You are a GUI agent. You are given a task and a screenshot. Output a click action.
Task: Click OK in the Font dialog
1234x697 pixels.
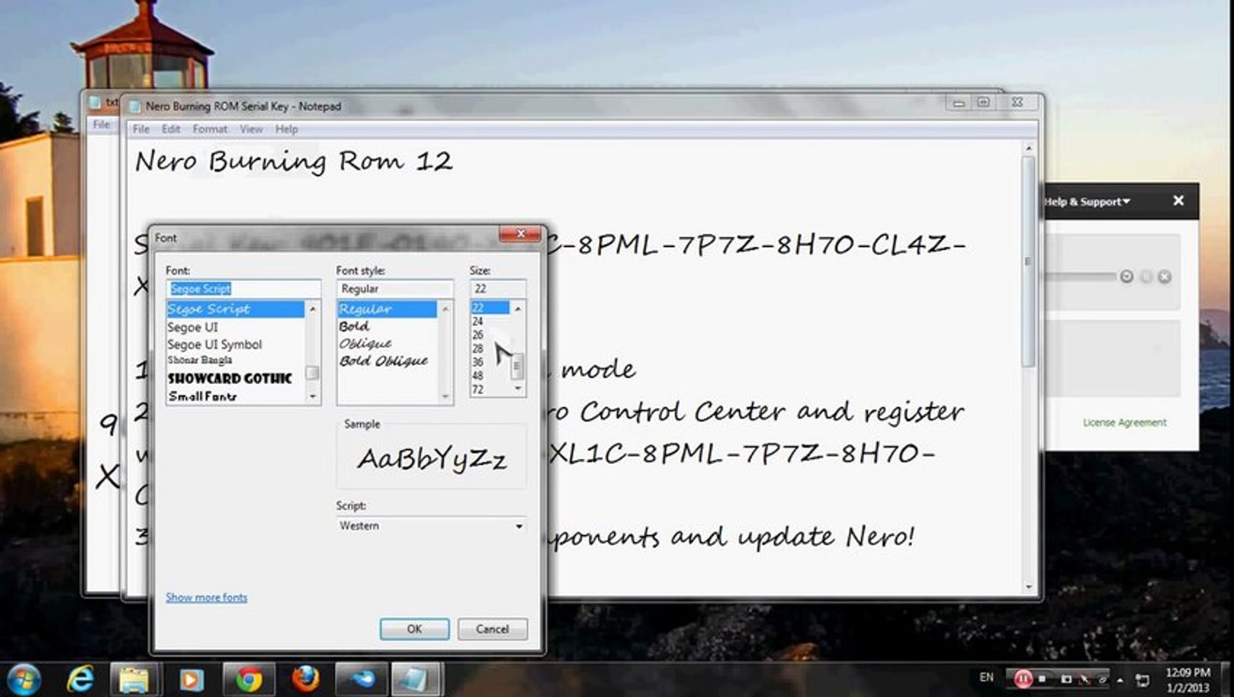tap(414, 629)
